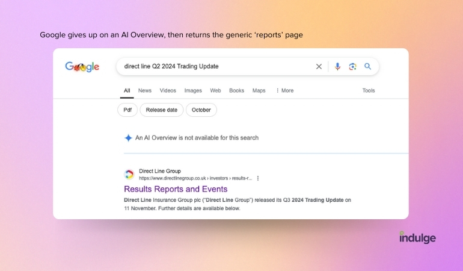Click the Direct Line Group favicon
The height and width of the screenshot is (271, 463).
(129, 175)
